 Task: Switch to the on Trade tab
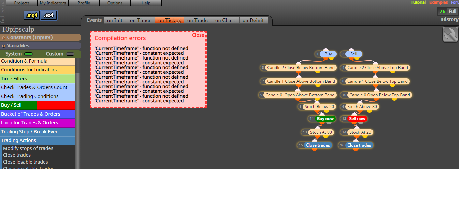coord(198,20)
